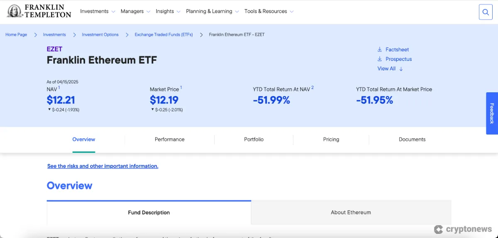Click the Overview section heading
The width and height of the screenshot is (498, 238).
coord(69,185)
